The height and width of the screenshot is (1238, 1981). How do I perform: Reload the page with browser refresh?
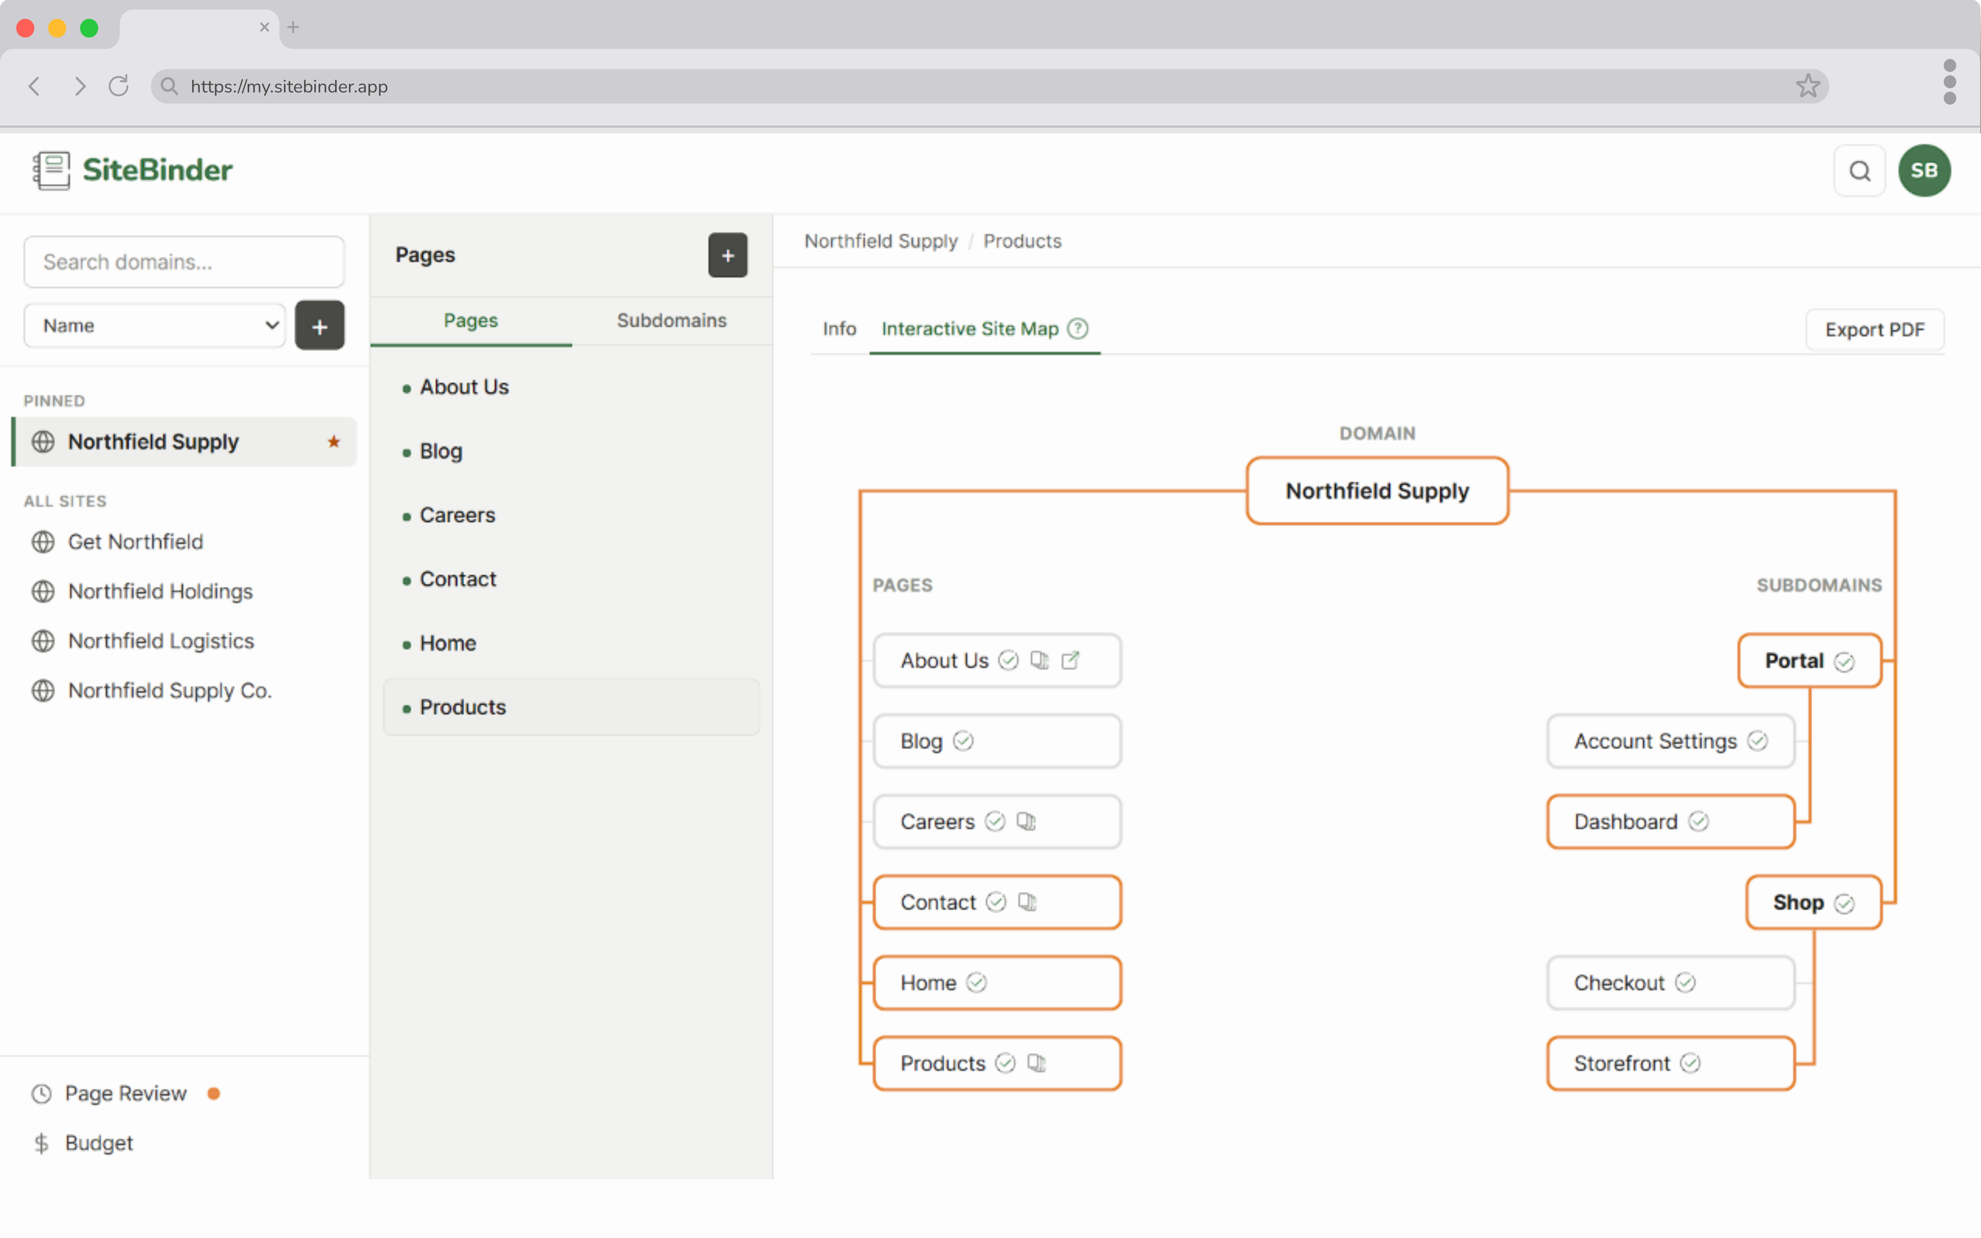tap(119, 86)
